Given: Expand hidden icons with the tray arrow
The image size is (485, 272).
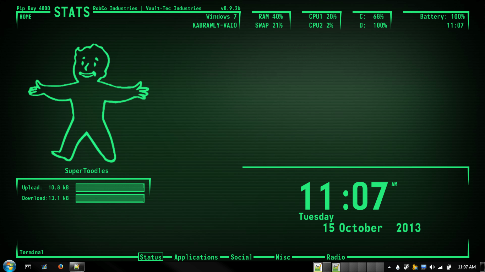Looking at the screenshot, I should pyautogui.click(x=389, y=267).
